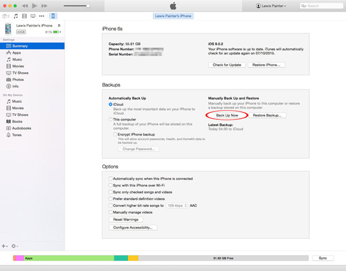Image resolution: width=346 pixels, height=271 pixels.
Task: Eject Lewis Painter's iPhone
Action: 59,26
